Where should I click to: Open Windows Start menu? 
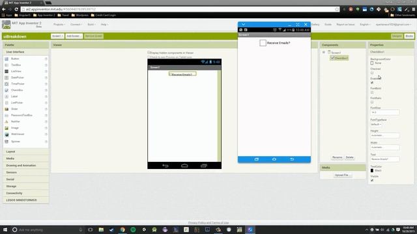(x=5, y=229)
